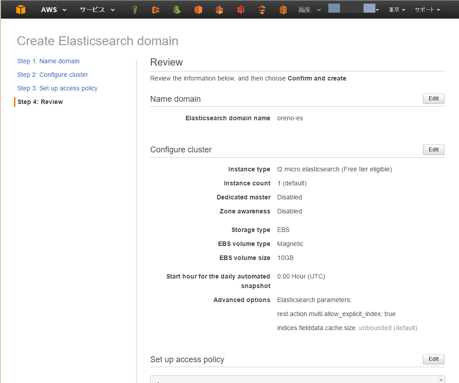The image size is (459, 383).
Task: Click the Configure cluster section heading
Action: tap(181, 150)
